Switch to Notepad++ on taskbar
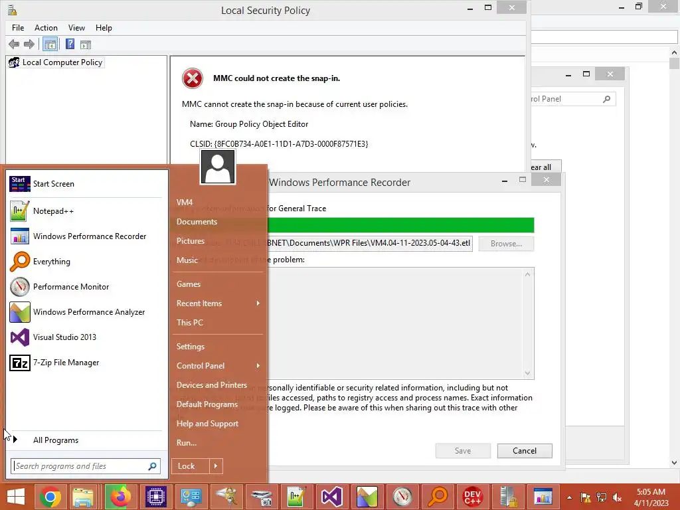The image size is (680, 510). coord(297,497)
